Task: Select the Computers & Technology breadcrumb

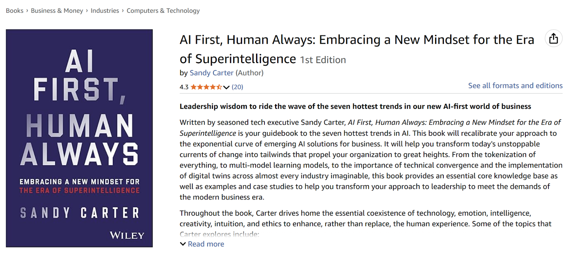Action: [x=163, y=11]
